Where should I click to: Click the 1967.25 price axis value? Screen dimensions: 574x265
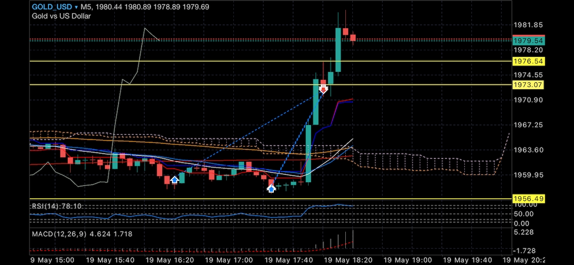(529, 125)
